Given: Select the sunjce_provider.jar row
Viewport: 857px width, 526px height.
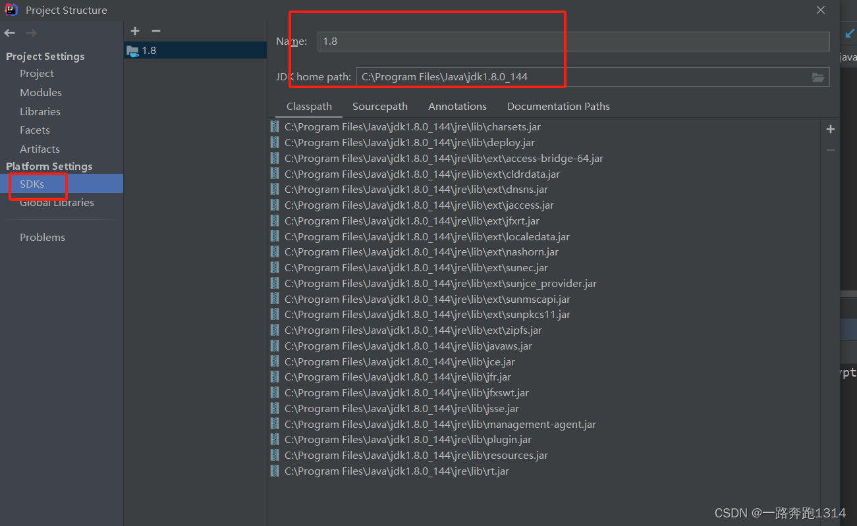Looking at the screenshot, I should click(x=543, y=283).
